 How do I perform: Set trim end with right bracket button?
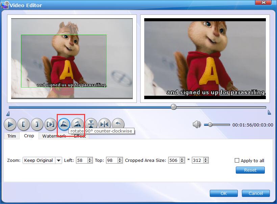click(x=37, y=124)
